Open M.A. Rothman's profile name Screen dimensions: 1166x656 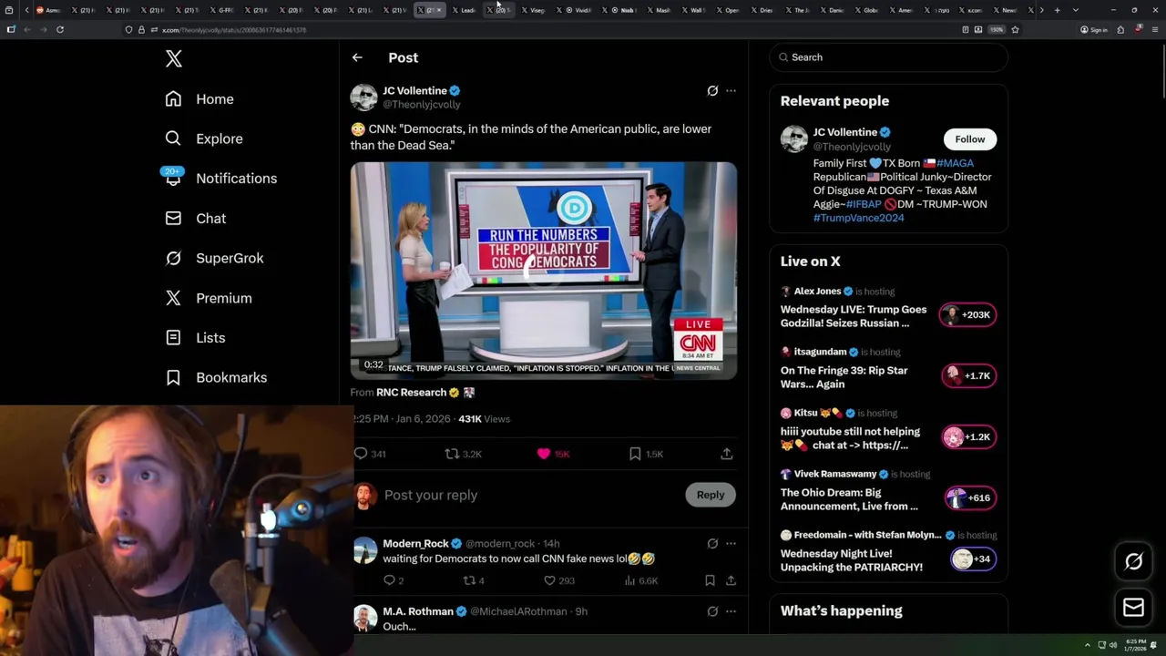pos(418,611)
